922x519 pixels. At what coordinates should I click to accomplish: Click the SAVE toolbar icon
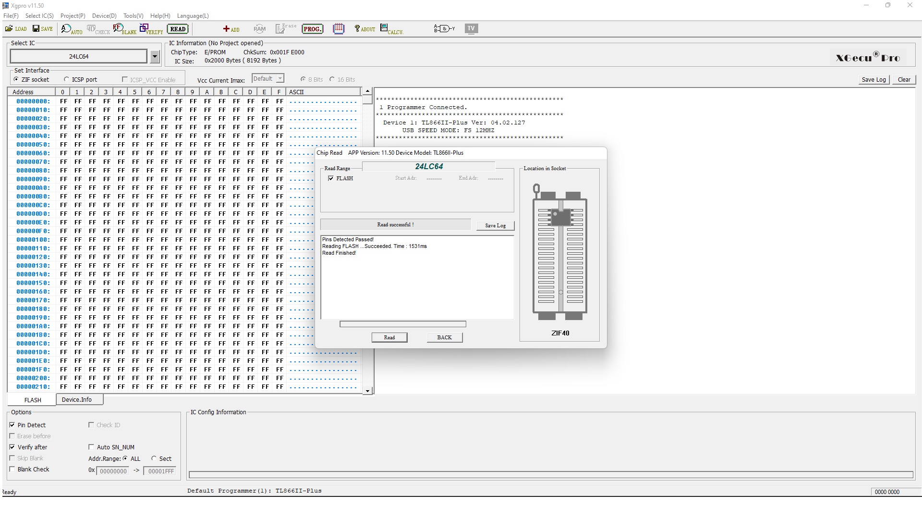pos(42,29)
